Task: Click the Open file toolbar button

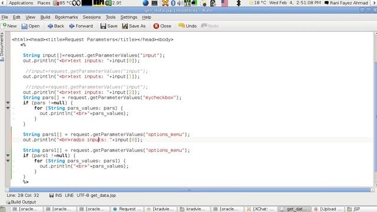Action: click(31, 26)
